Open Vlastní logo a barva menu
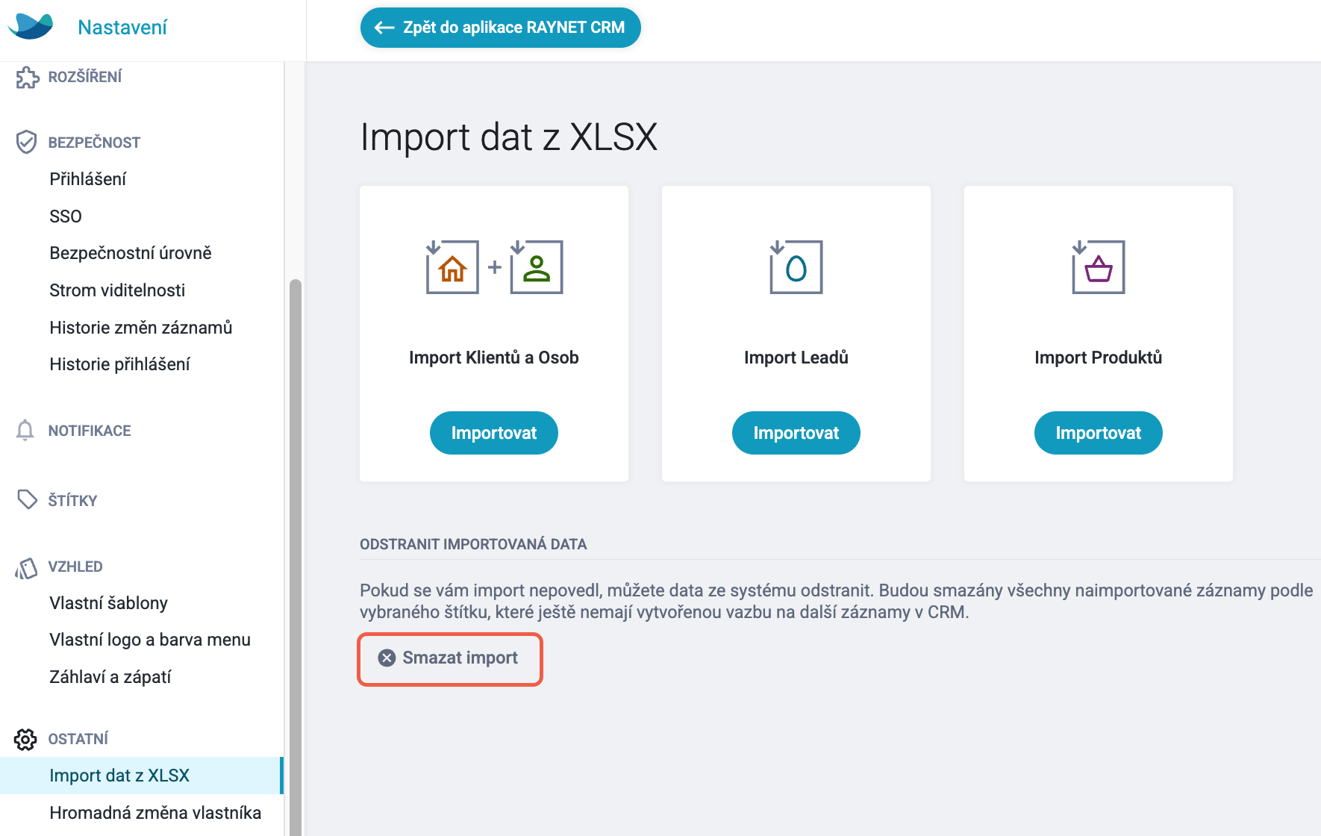1321x836 pixels. (x=150, y=640)
